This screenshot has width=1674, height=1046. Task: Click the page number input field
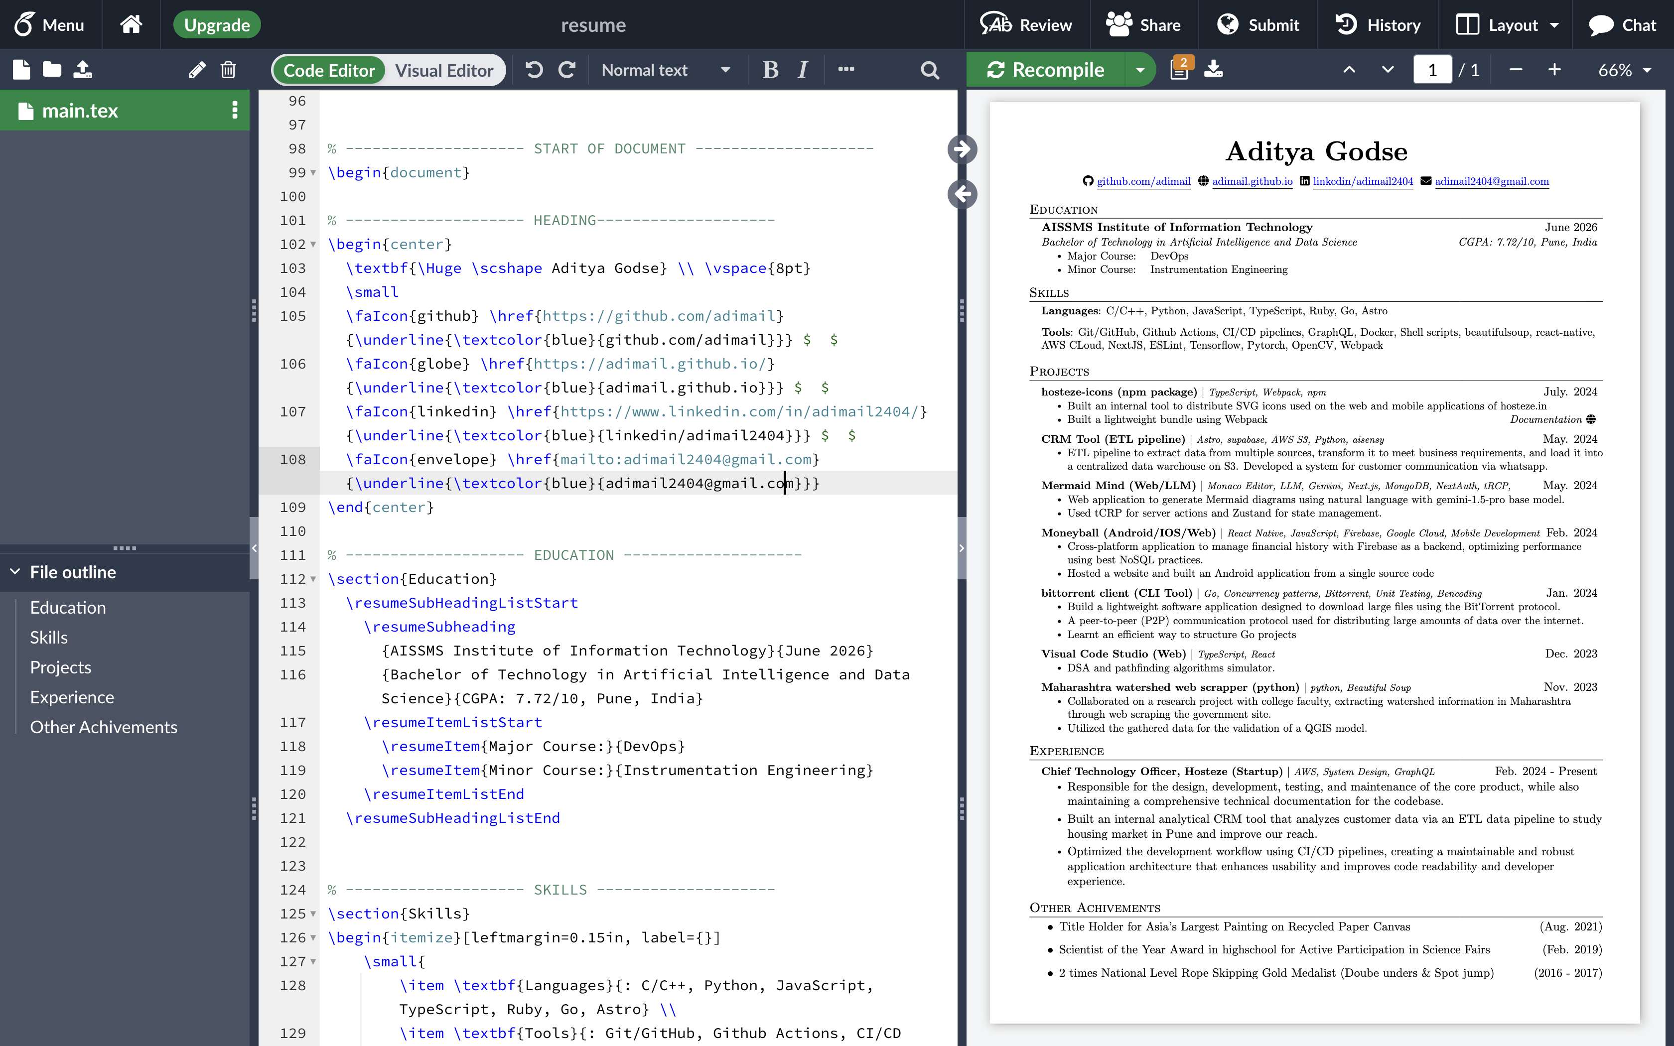click(x=1432, y=70)
